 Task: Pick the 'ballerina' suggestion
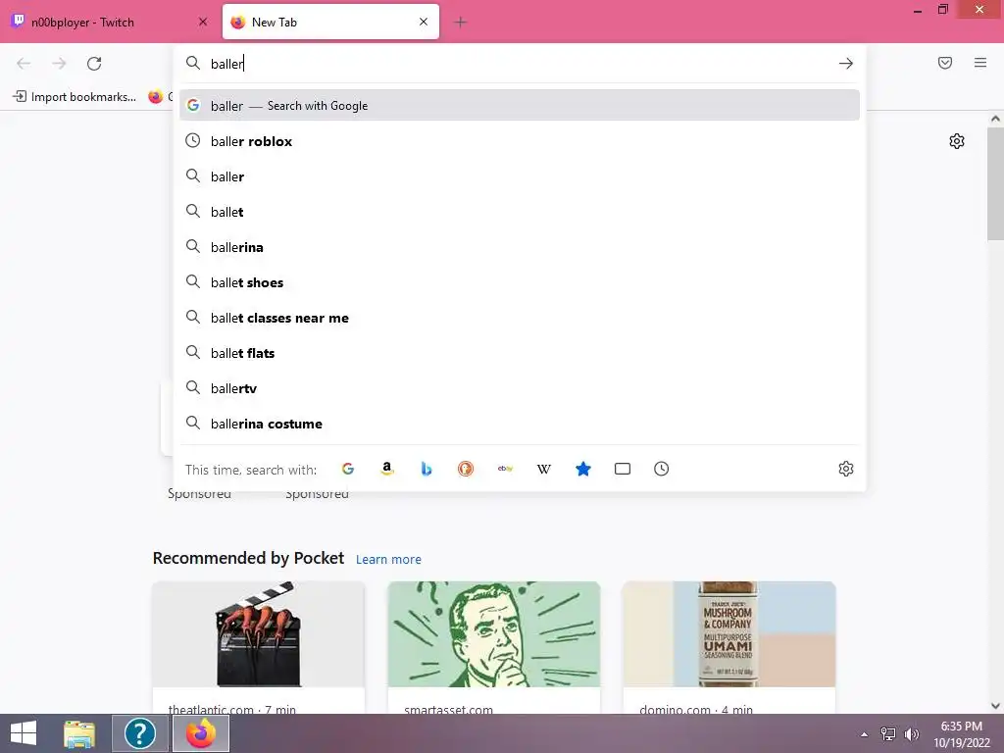[520, 246]
